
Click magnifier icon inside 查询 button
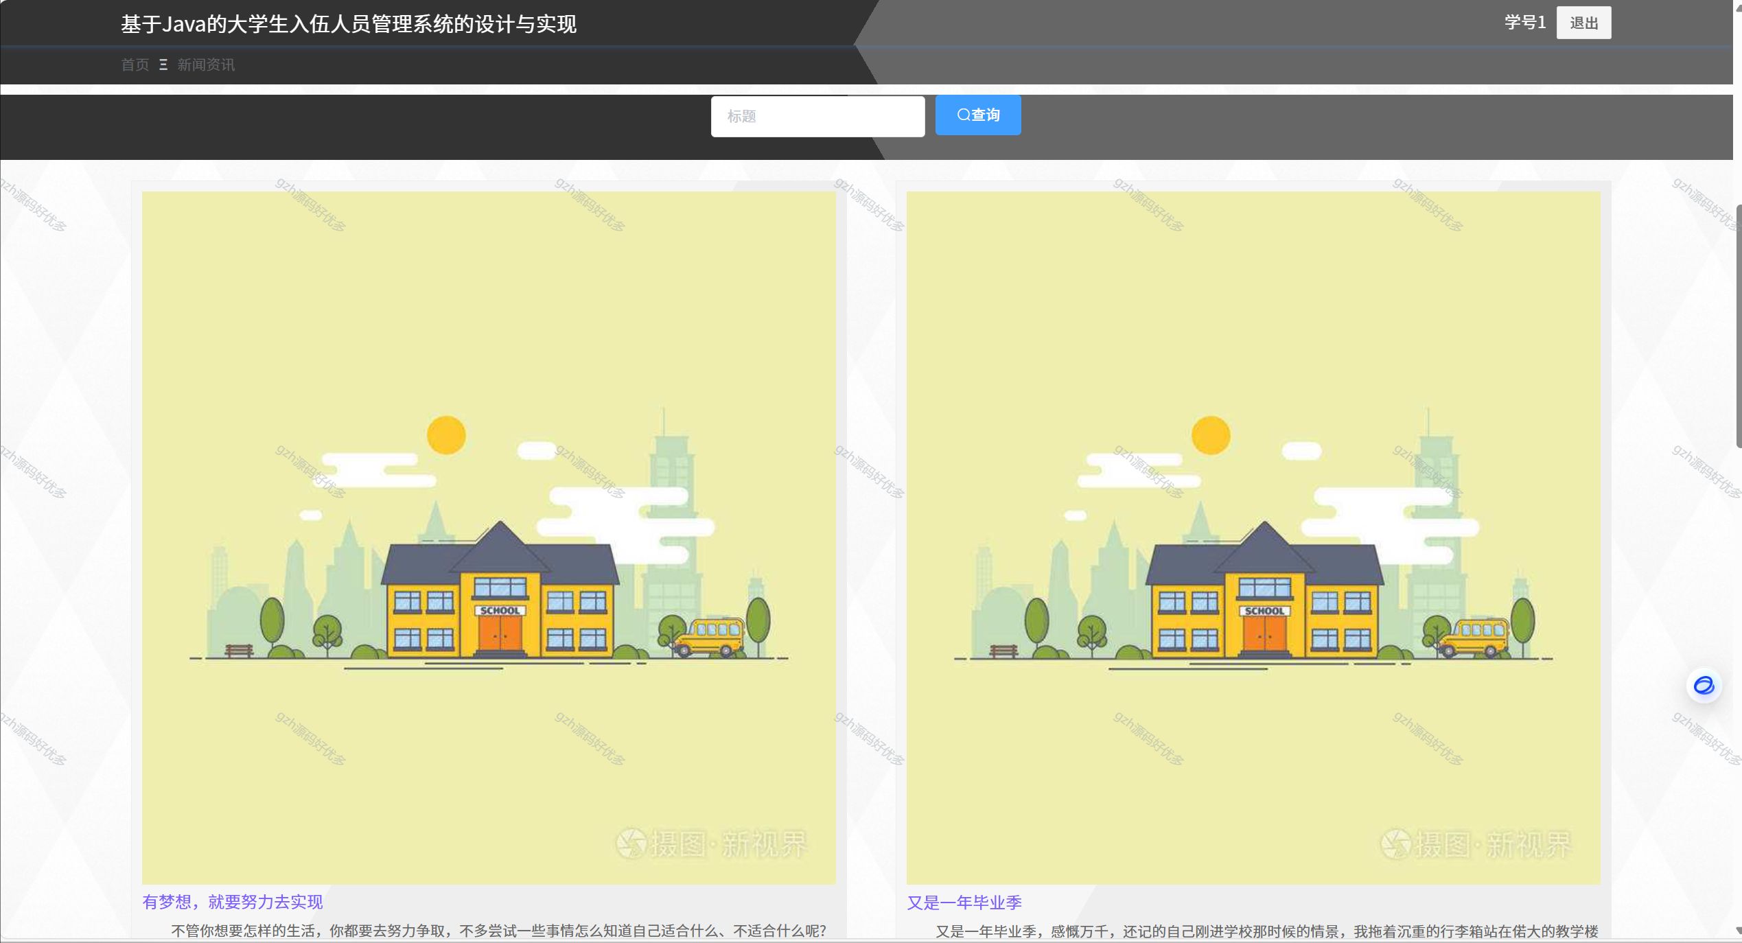coord(964,115)
